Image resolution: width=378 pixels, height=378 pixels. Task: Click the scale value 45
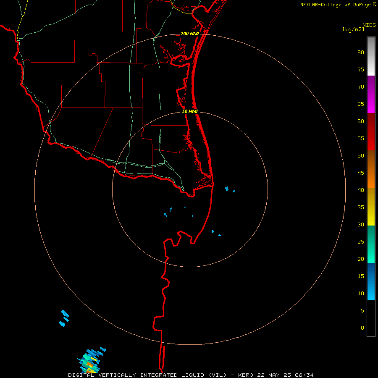coord(361,173)
